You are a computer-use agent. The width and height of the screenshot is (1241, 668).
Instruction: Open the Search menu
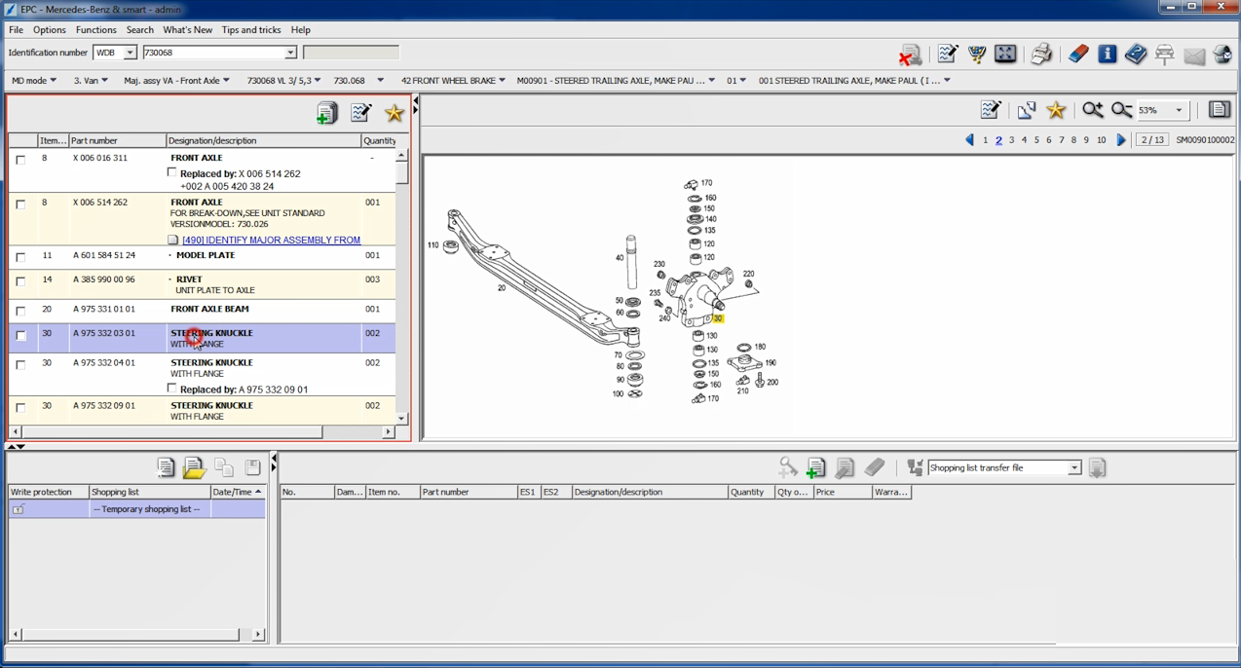[140, 30]
